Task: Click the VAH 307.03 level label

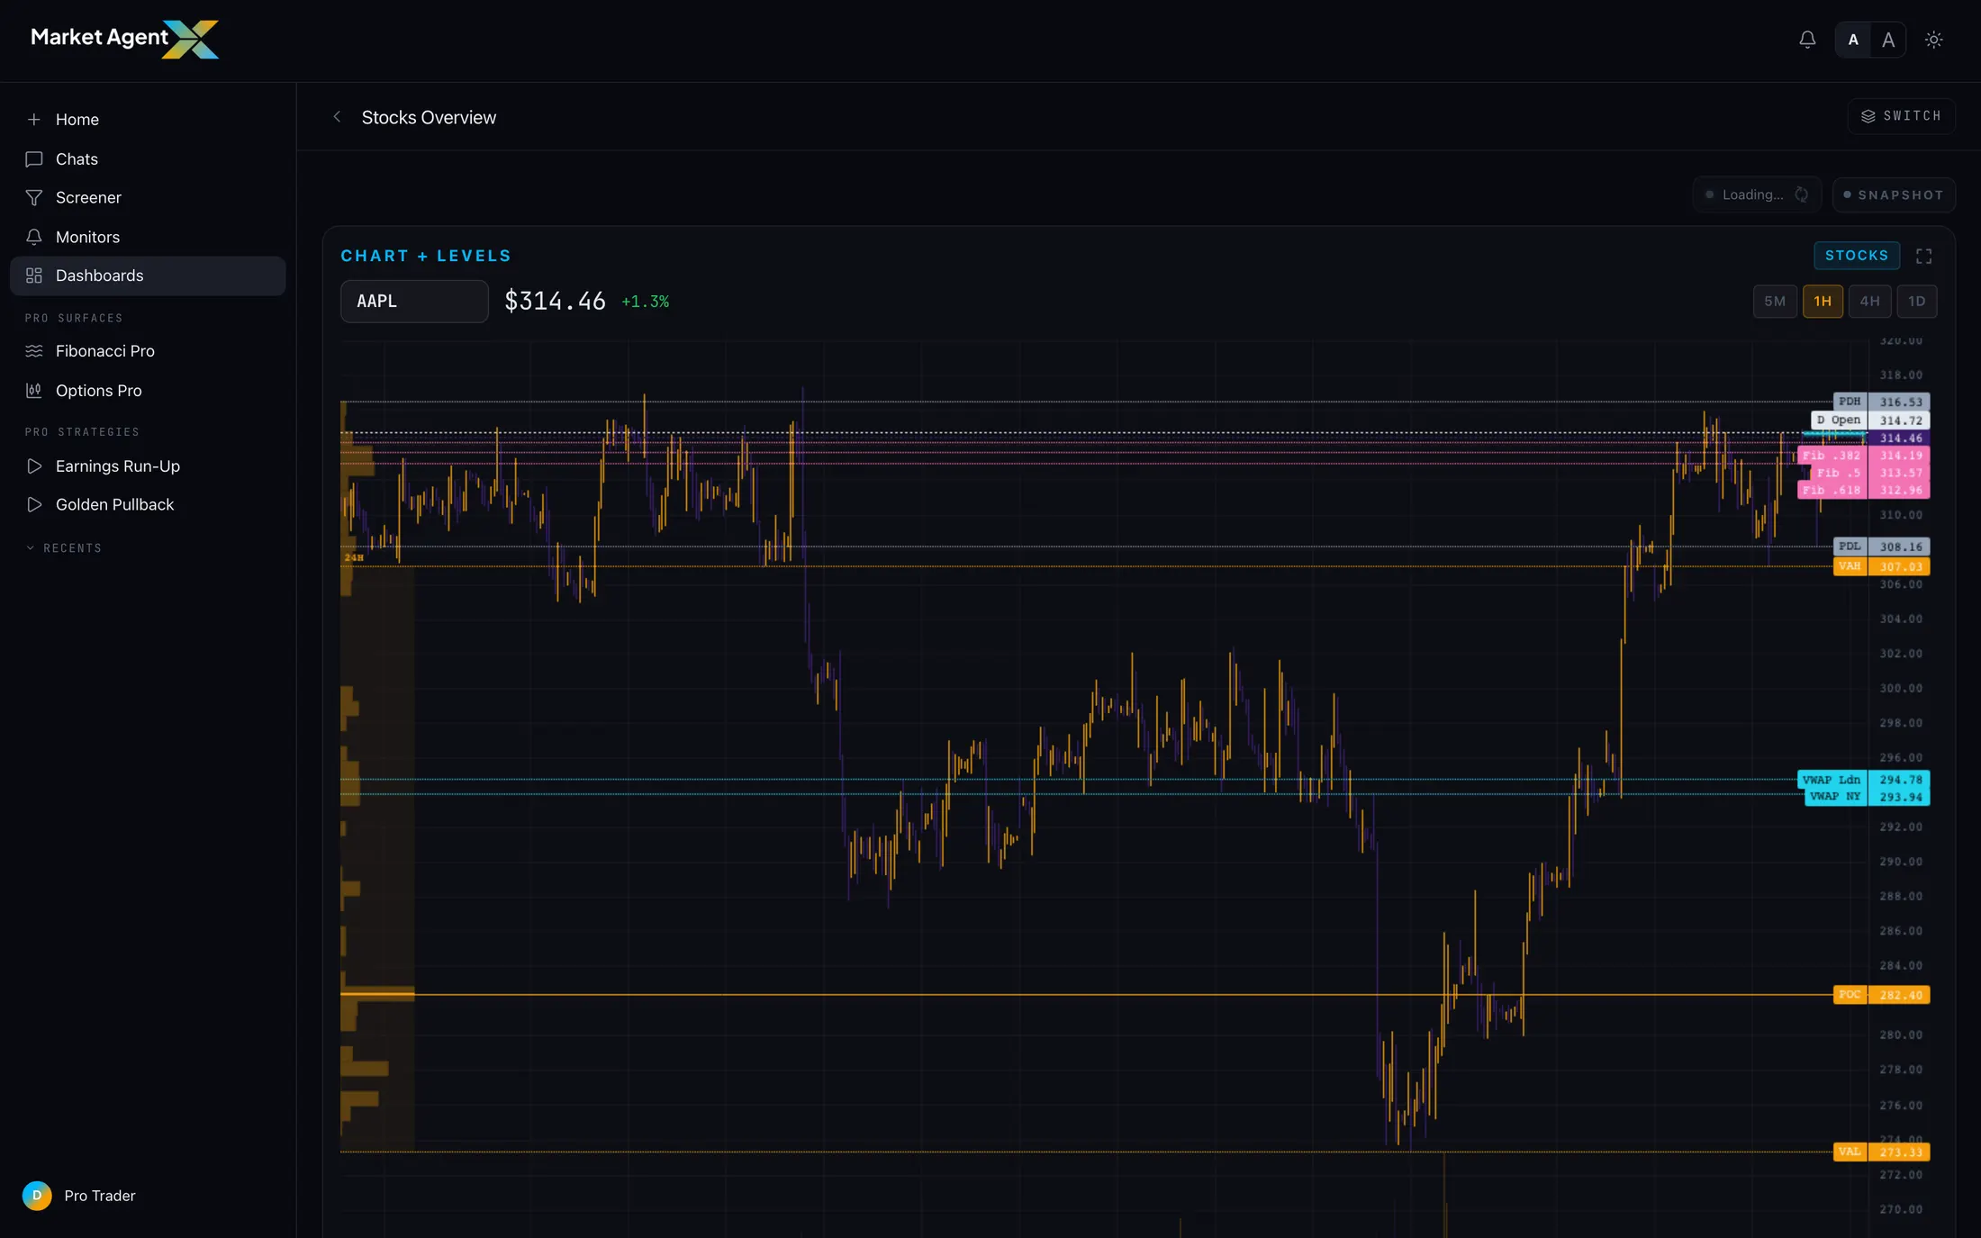Action: [1882, 566]
